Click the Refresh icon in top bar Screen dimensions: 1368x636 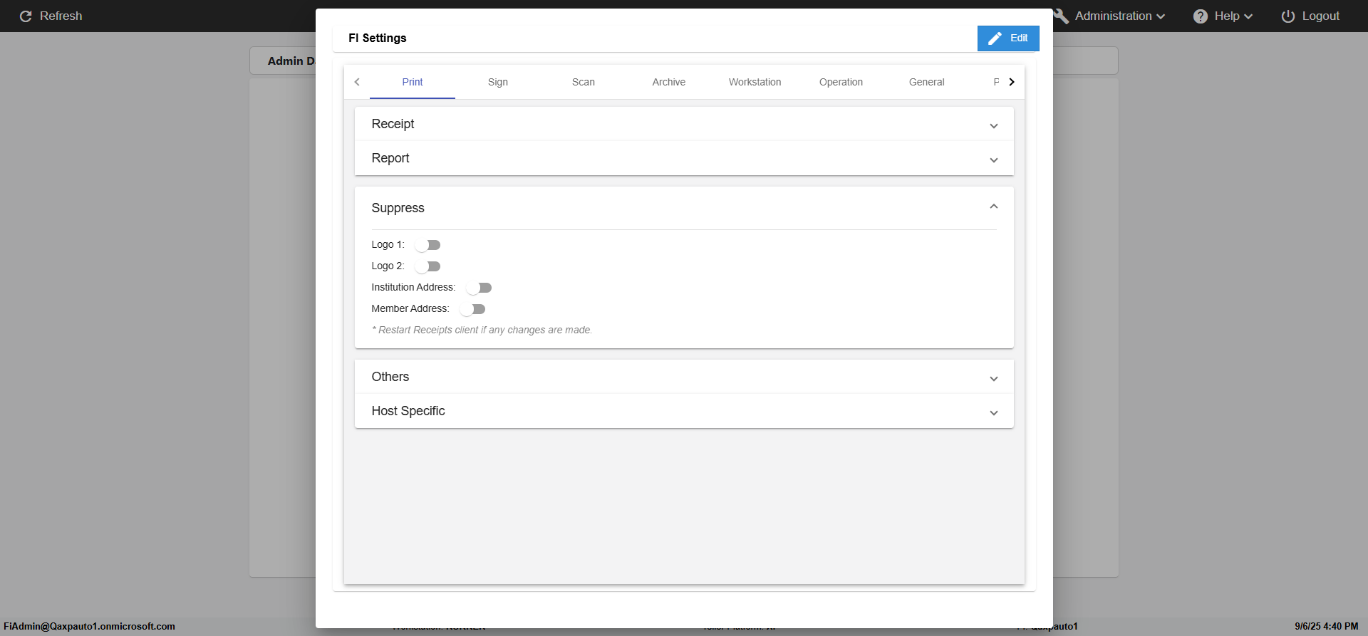[26, 16]
